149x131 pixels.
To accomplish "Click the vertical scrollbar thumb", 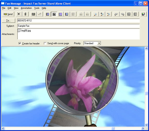I will pos(146,93).
